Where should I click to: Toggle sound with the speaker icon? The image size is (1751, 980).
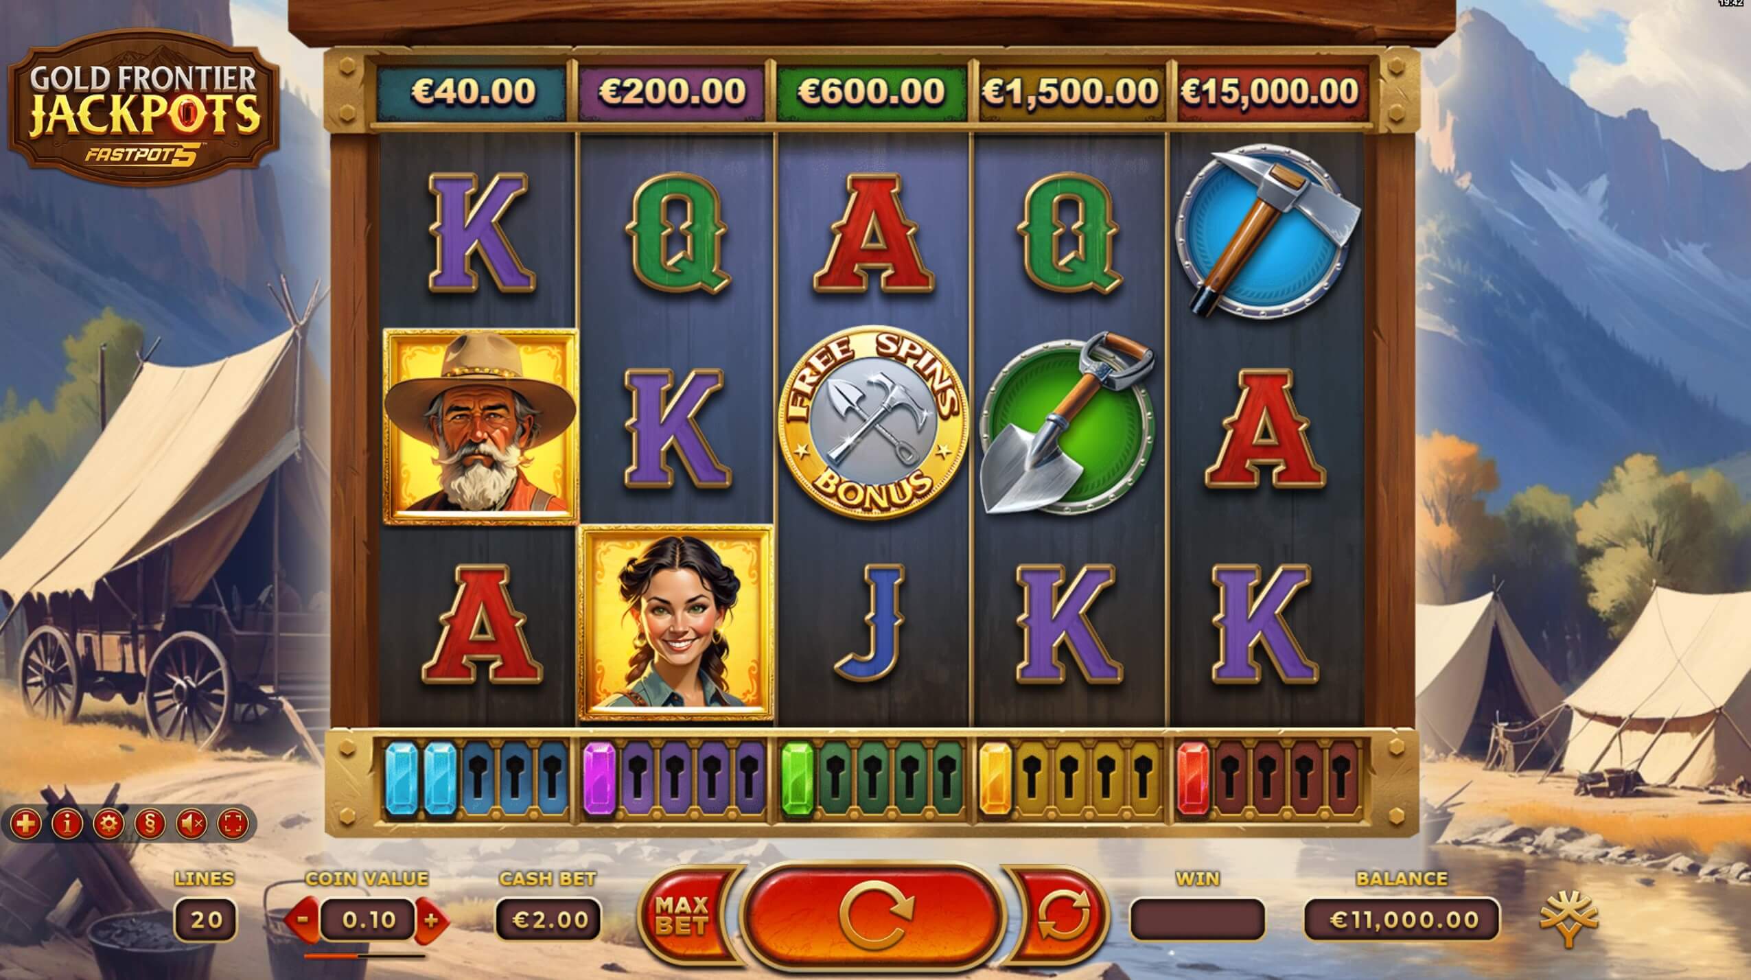191,823
